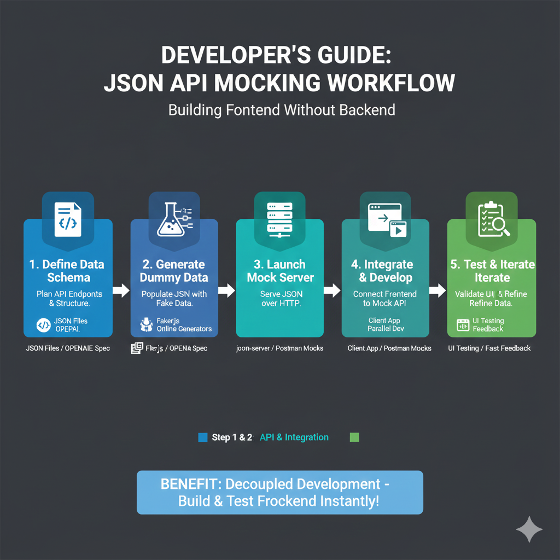Click the clipboard icon near Files / OPENA Spec
The height and width of the screenshot is (560, 560).
click(x=136, y=348)
